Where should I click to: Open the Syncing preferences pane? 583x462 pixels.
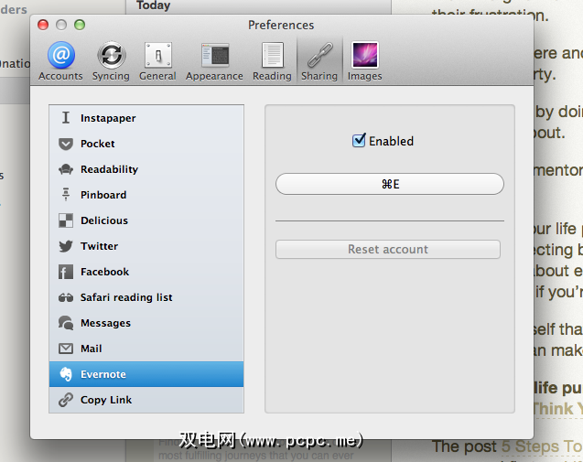tap(111, 61)
